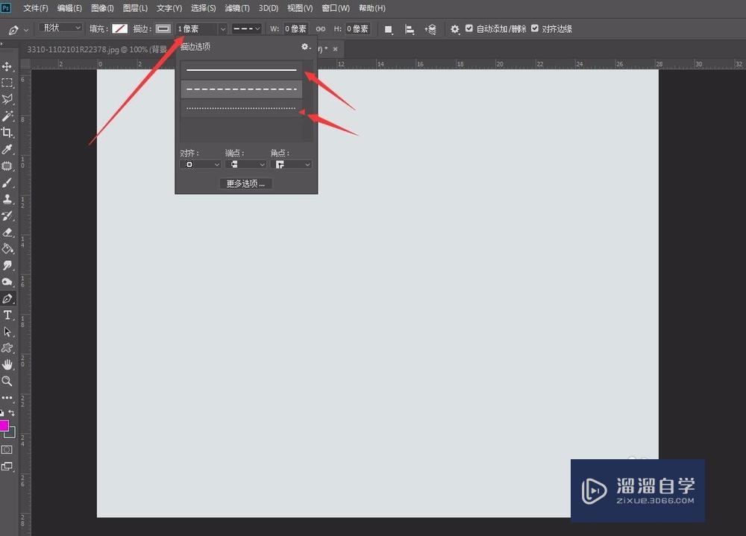Select the Sponge/Dodge tool

7,282
